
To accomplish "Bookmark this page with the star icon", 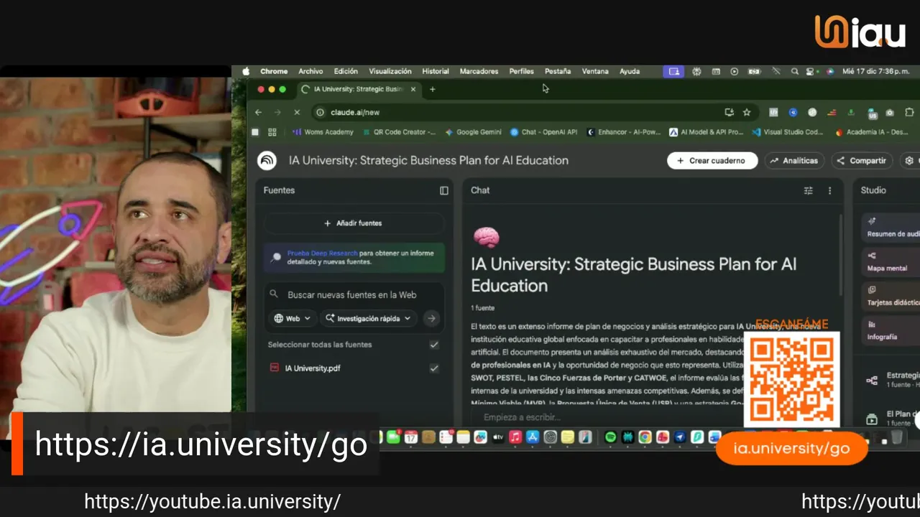I will tap(747, 112).
